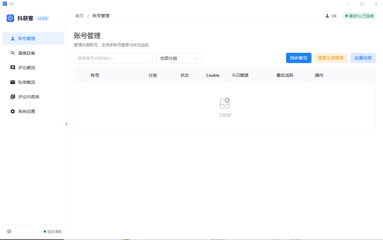Click the 私信截流 envelope icon

(x=13, y=82)
